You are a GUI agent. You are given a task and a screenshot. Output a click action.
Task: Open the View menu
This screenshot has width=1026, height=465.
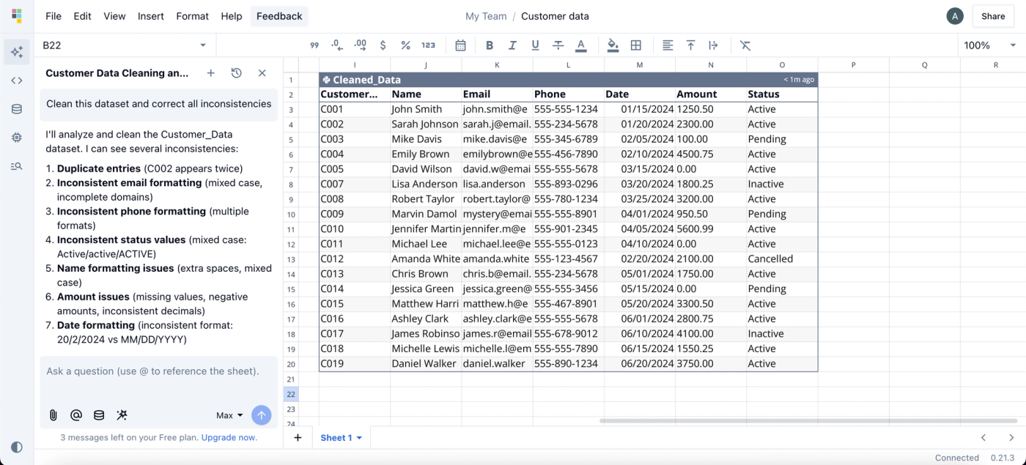[x=114, y=16]
